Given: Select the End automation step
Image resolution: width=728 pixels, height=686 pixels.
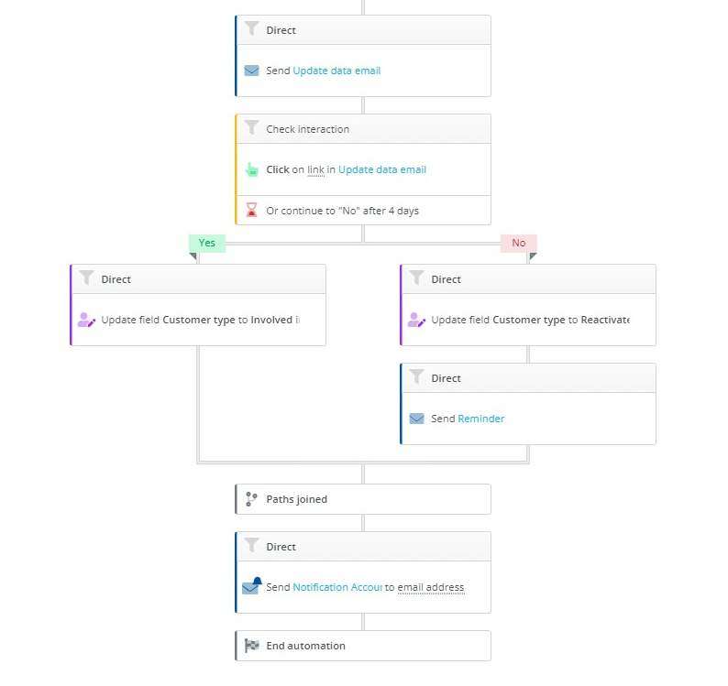Looking at the screenshot, I should coord(362,646).
